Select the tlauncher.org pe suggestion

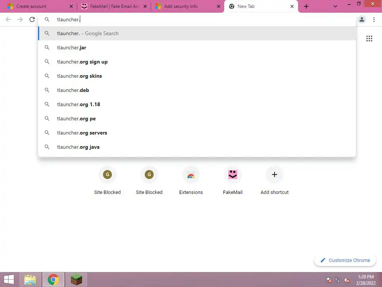click(x=197, y=118)
